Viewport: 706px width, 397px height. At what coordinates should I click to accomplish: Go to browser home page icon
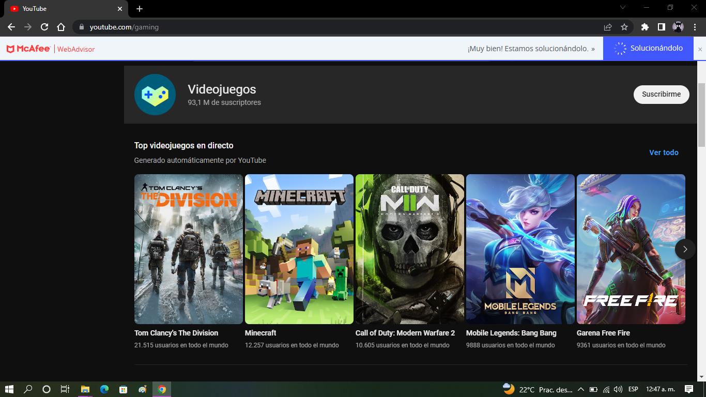[61, 27]
